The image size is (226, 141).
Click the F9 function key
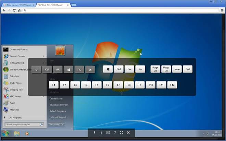(140, 85)
